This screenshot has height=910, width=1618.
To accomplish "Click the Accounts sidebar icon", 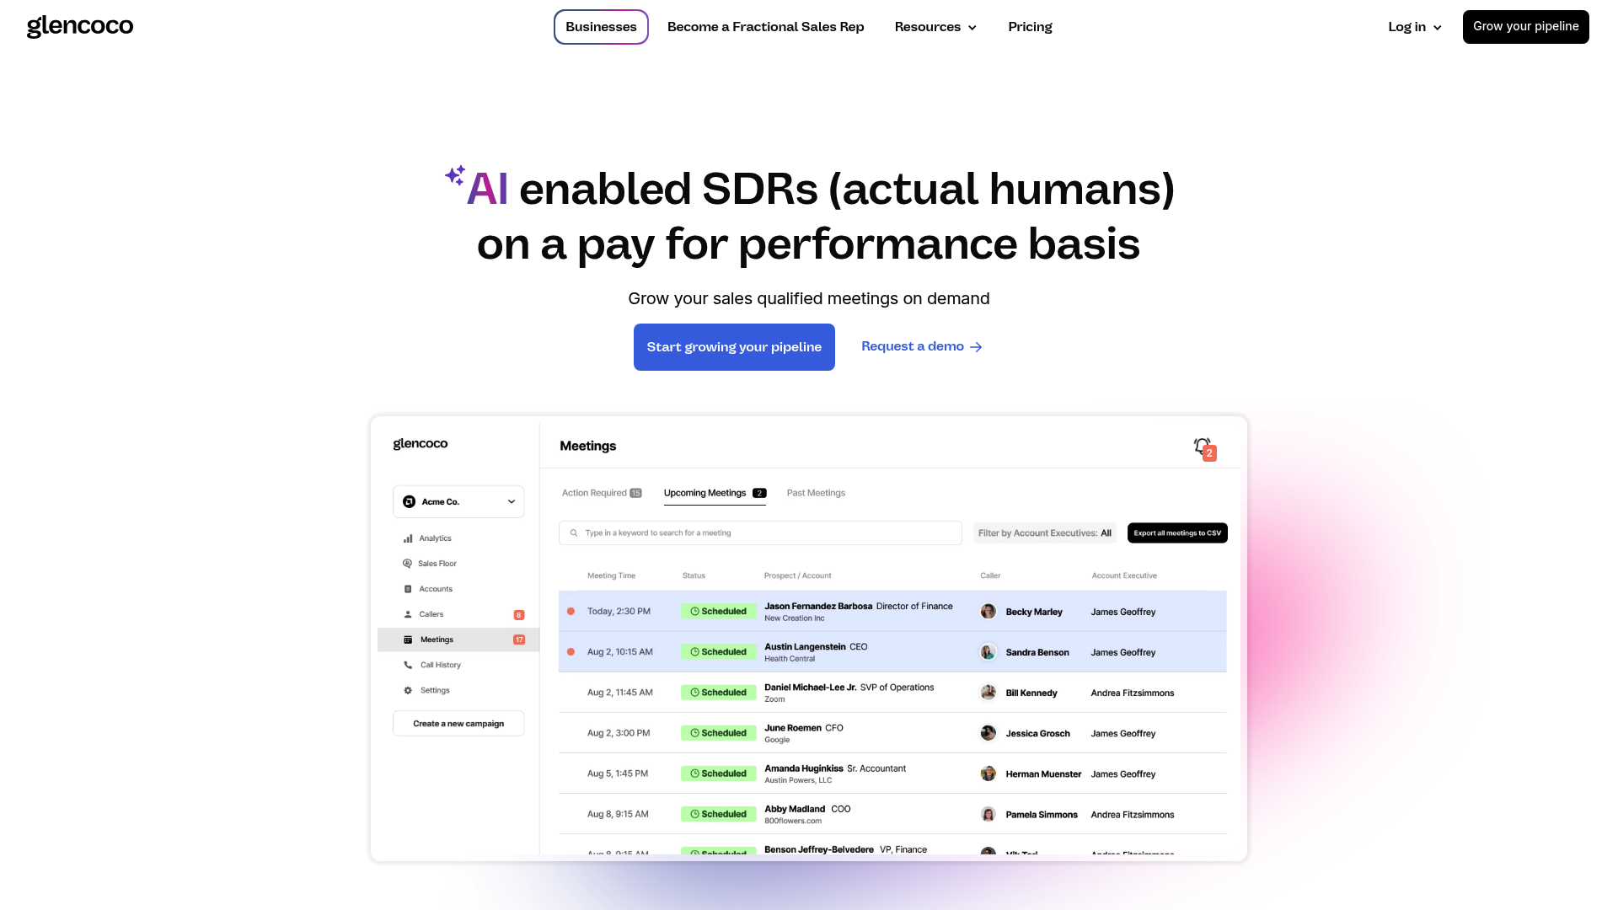I will (x=408, y=589).
